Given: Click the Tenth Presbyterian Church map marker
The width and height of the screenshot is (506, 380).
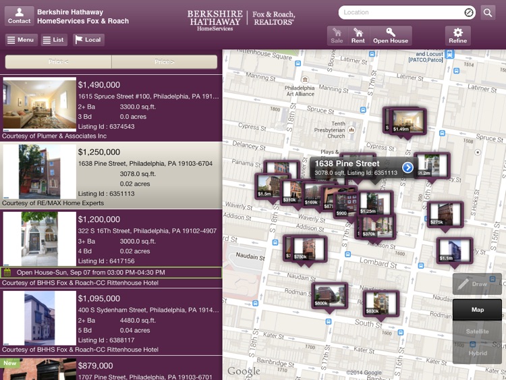Looking at the screenshot, I should (x=352, y=130).
